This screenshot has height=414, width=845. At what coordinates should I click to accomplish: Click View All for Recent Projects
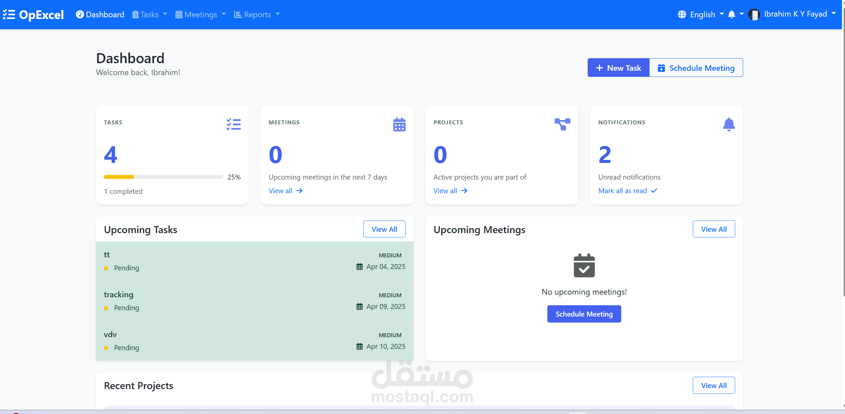tap(714, 385)
